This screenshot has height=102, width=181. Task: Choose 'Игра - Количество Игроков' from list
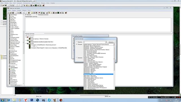98,51
